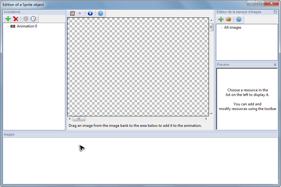The width and height of the screenshot is (281, 187).
Task: Open help in the sprite editor toolbar
Action: 101,13
